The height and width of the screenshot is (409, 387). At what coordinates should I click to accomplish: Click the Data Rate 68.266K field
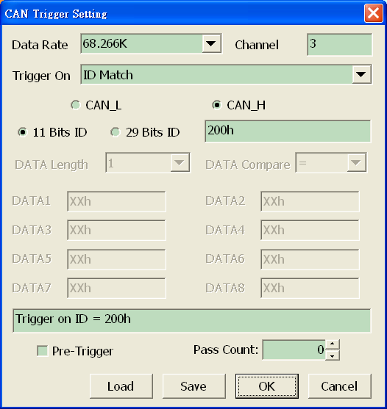pyautogui.click(x=141, y=43)
